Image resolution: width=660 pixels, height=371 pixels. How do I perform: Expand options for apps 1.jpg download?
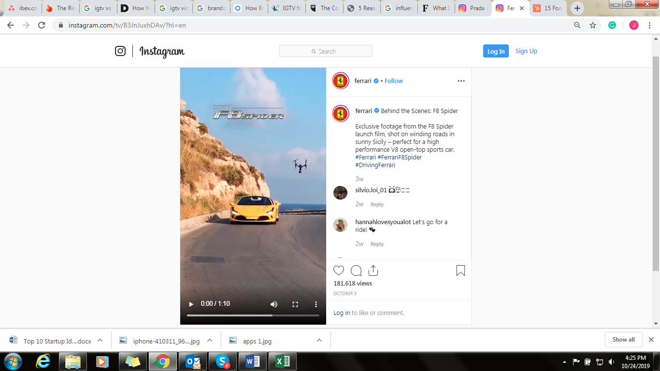pos(319,340)
